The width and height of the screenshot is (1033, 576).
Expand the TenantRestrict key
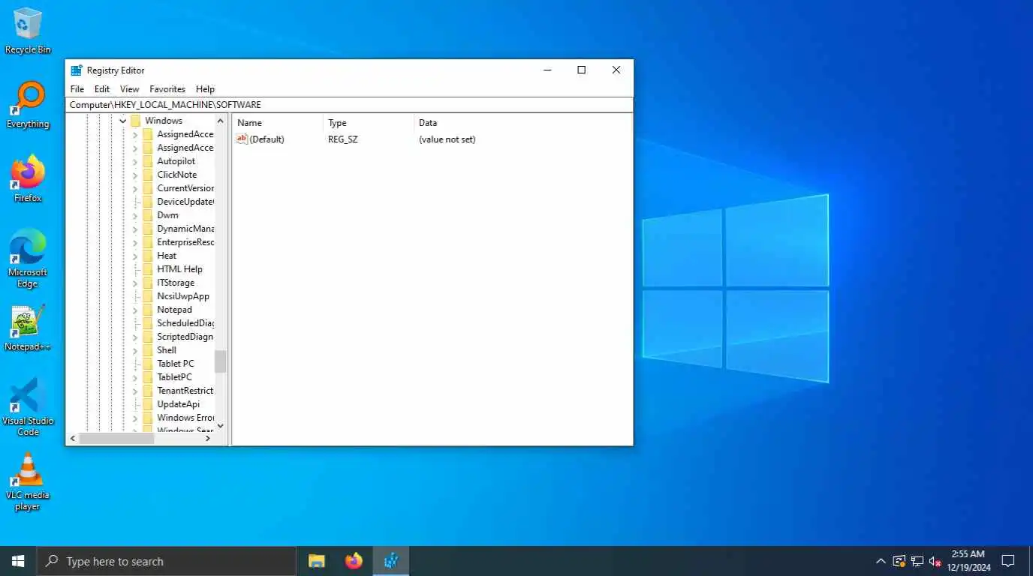[x=135, y=391]
